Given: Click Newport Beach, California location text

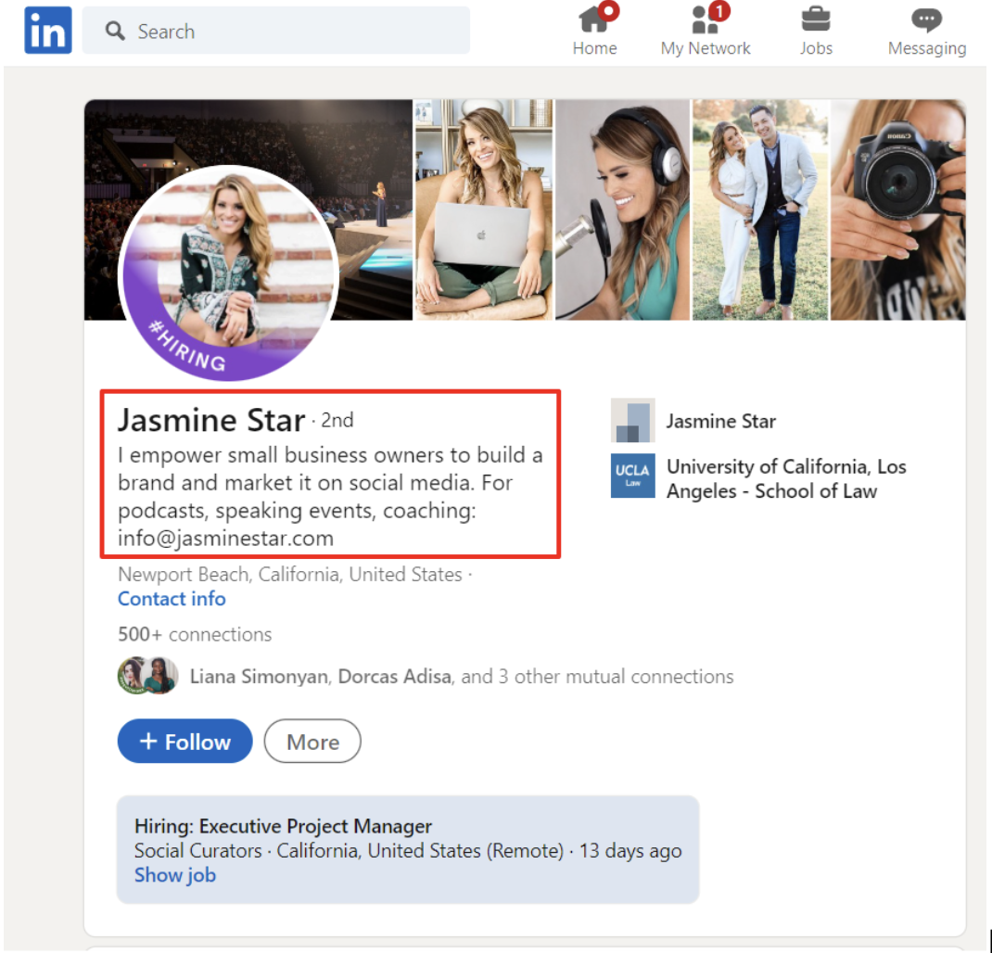Looking at the screenshot, I should tap(290, 575).
